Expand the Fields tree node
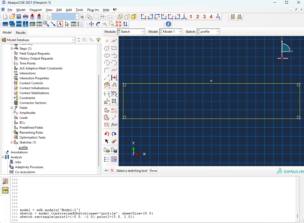 [12, 108]
